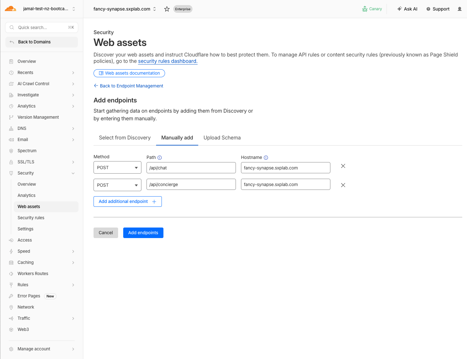Click the Spectrum icon
The image size is (467, 359).
click(x=11, y=151)
